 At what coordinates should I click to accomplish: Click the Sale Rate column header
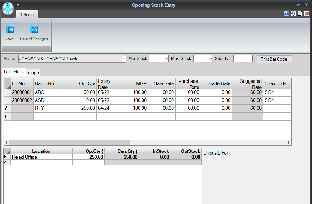[162, 83]
